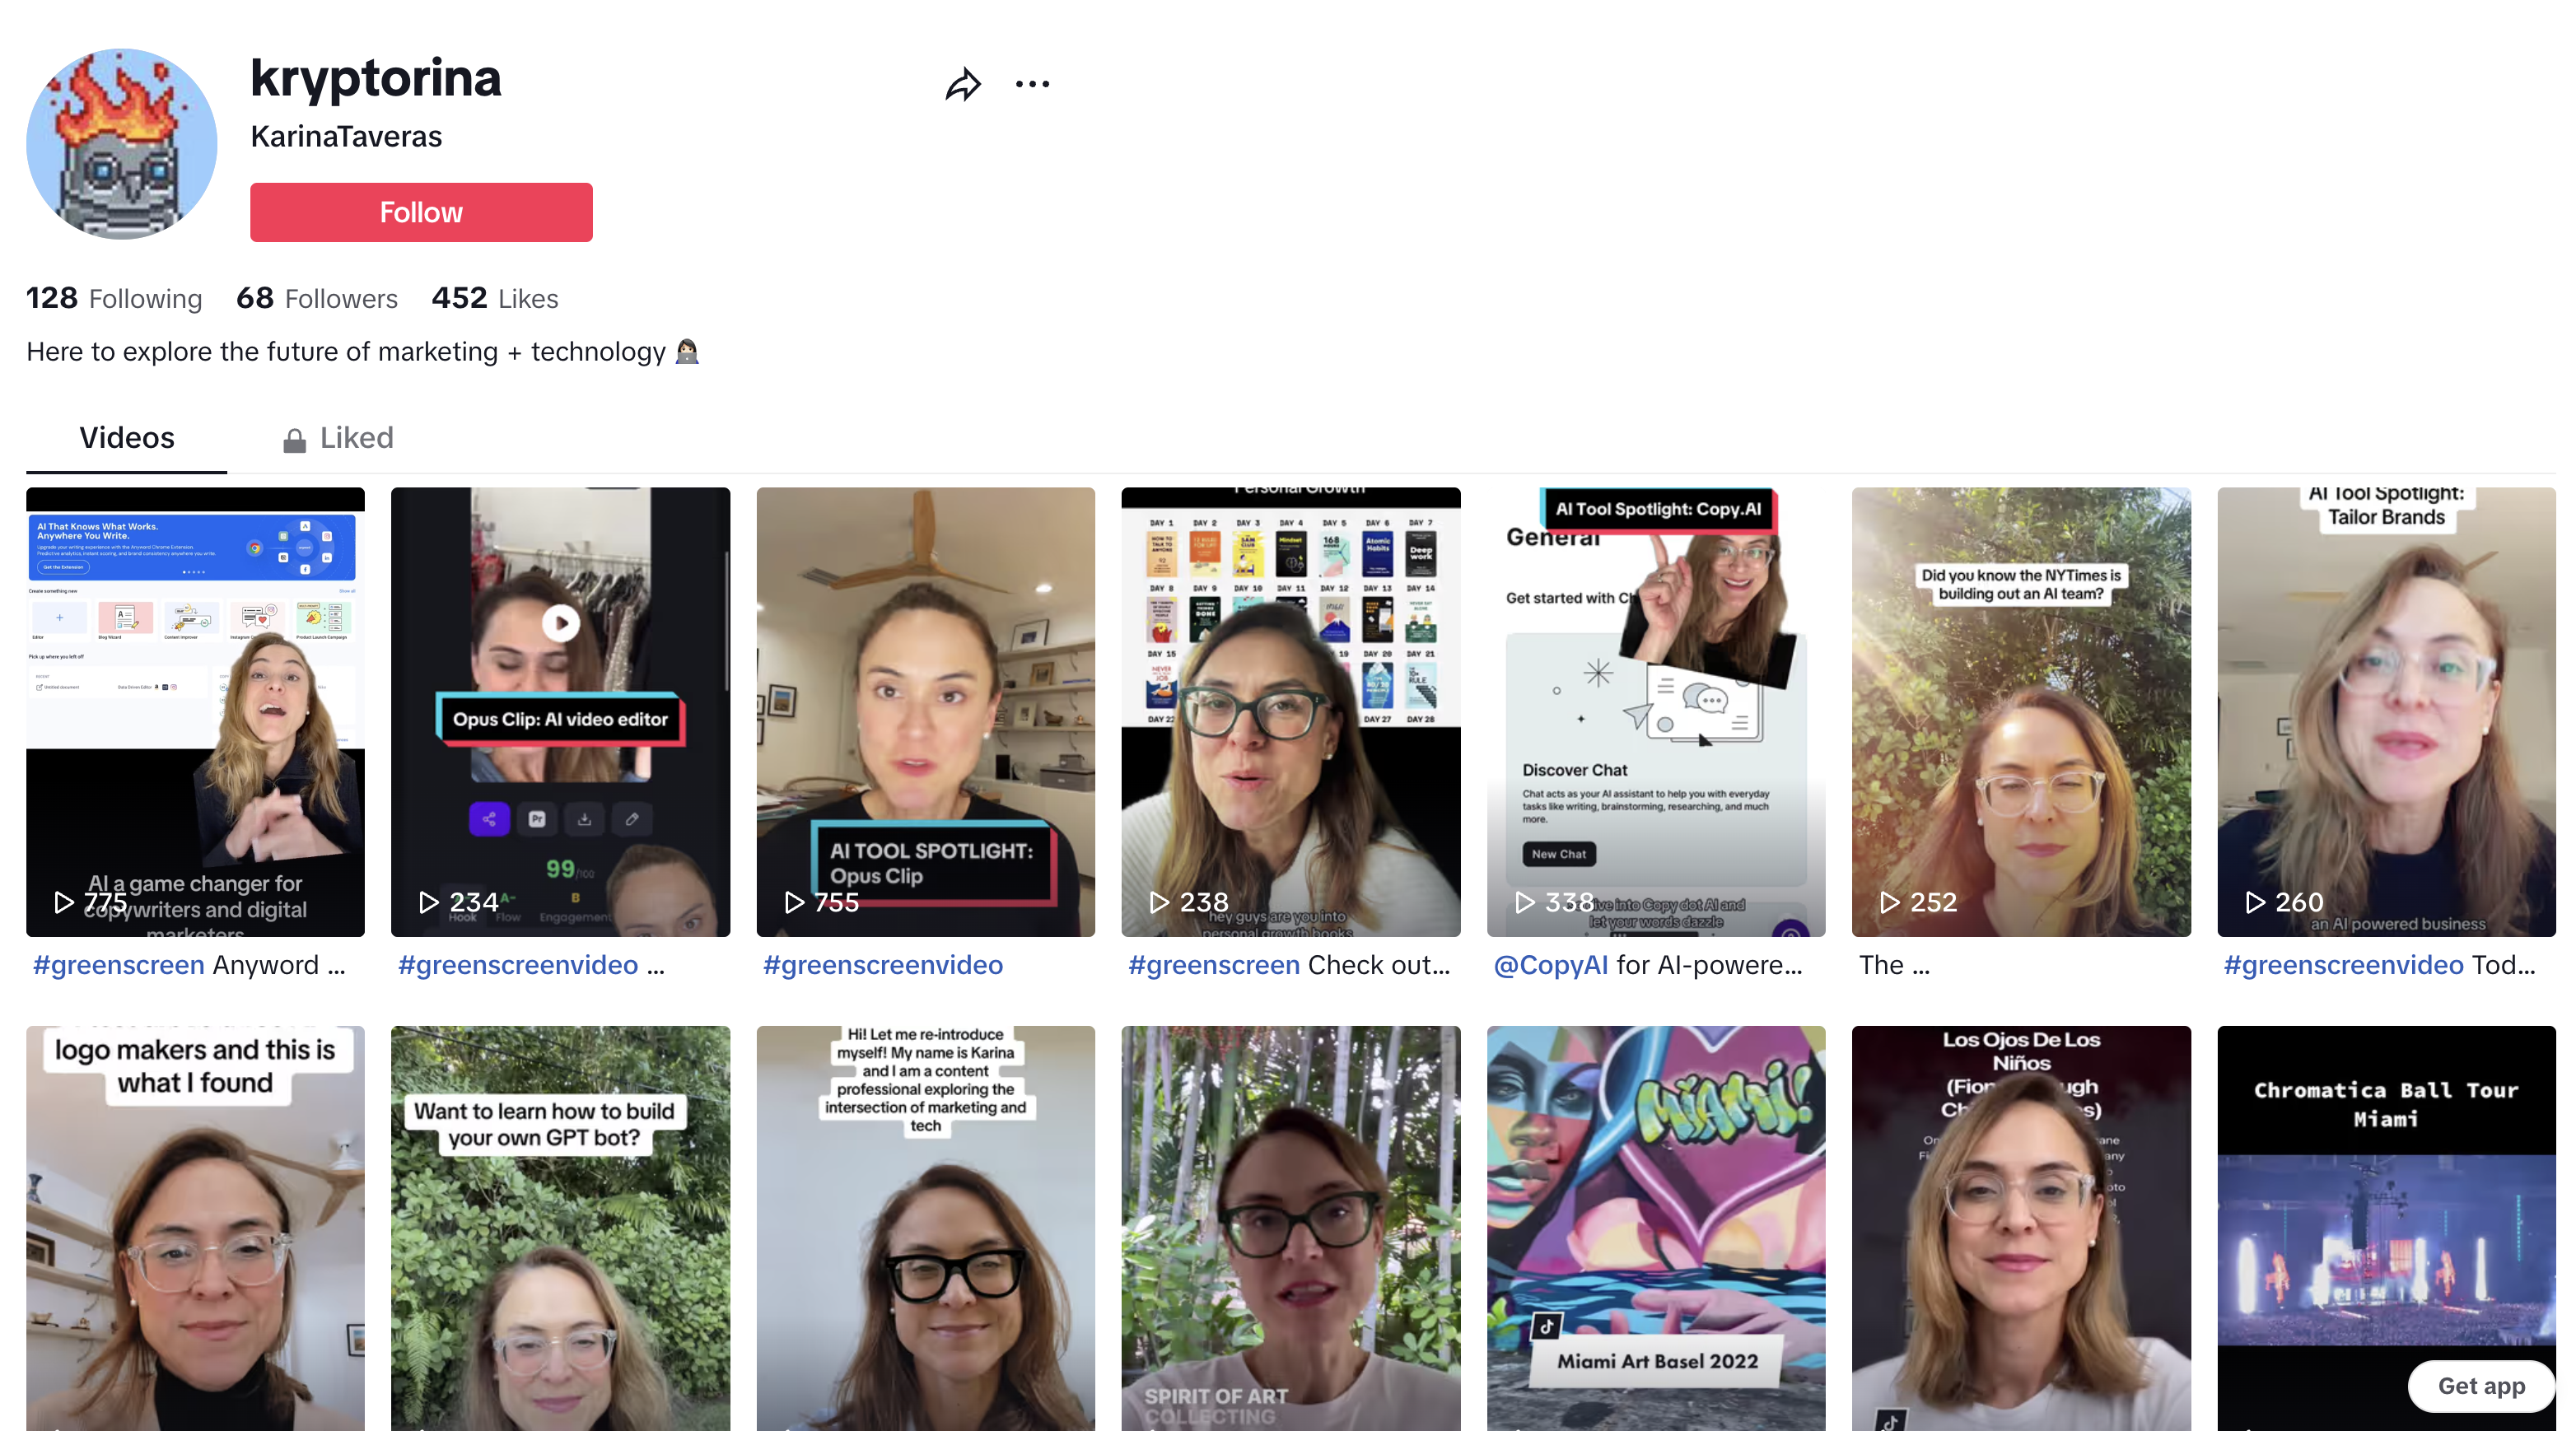The height and width of the screenshot is (1431, 2576).
Task: Open the 68 Followers list
Action: click(x=316, y=298)
